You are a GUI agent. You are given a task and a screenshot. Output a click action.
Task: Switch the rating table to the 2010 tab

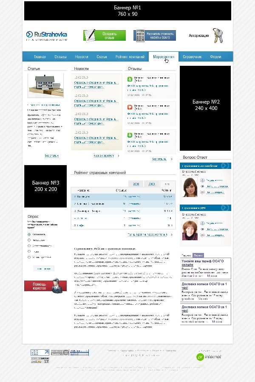(x=167, y=184)
